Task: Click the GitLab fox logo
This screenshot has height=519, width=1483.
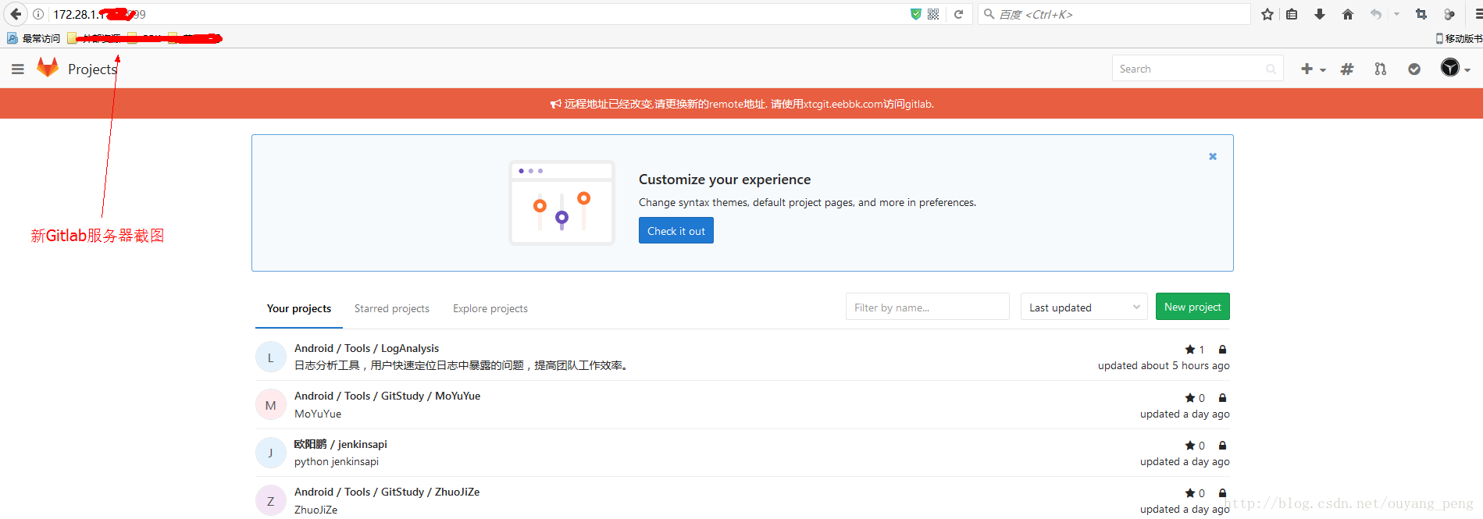Action: click(x=48, y=68)
